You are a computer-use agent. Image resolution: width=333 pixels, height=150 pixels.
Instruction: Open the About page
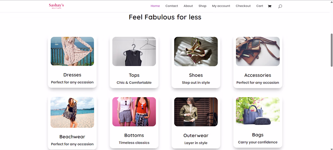pyautogui.click(x=188, y=6)
